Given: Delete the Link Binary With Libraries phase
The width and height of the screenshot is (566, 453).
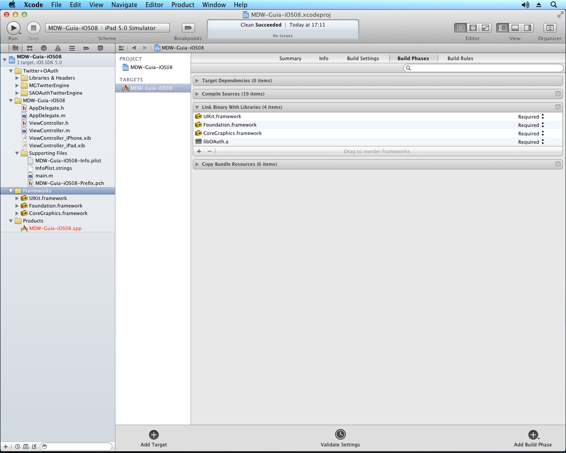Looking at the screenshot, I should click(x=558, y=107).
